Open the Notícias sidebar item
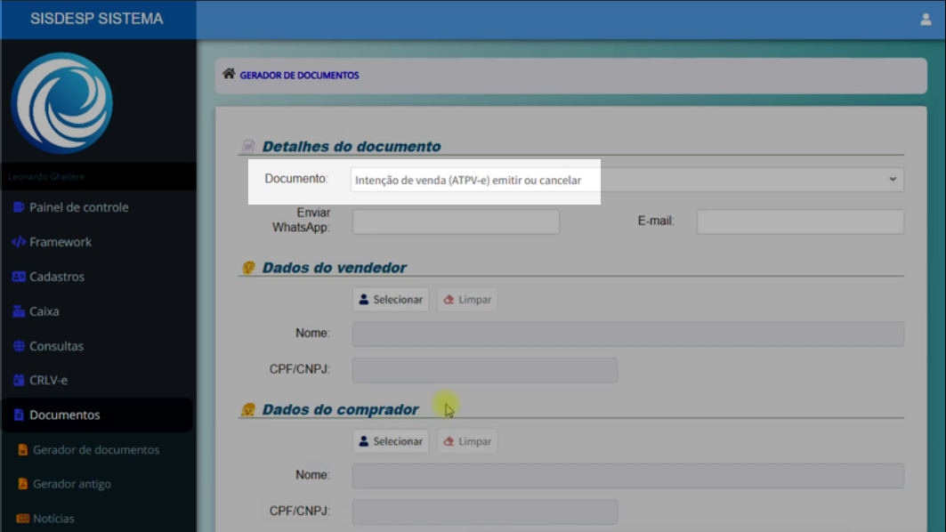946x532 pixels. pyautogui.click(x=53, y=519)
